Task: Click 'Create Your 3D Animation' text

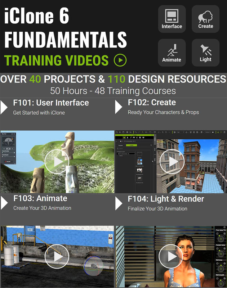Action: (42, 208)
